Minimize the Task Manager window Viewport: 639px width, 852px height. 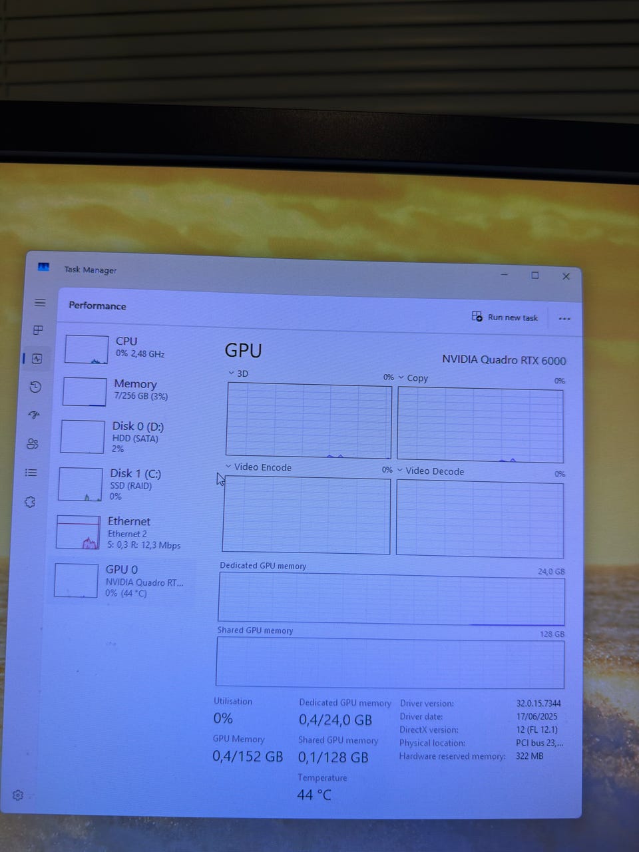click(x=505, y=274)
